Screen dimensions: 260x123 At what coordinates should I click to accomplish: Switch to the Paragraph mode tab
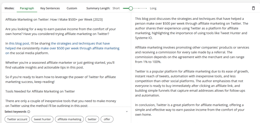click(27, 8)
